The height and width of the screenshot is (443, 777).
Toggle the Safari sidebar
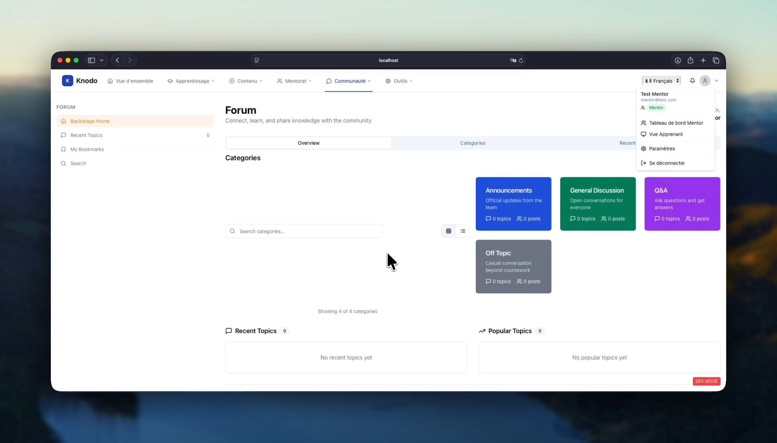click(91, 60)
